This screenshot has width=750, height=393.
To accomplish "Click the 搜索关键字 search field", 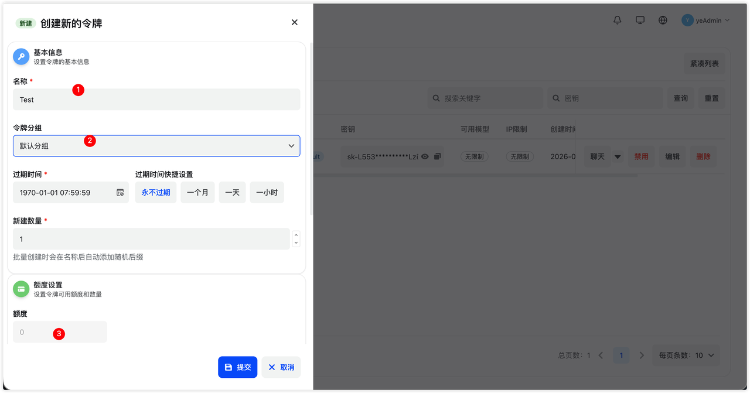I will tap(485, 98).
